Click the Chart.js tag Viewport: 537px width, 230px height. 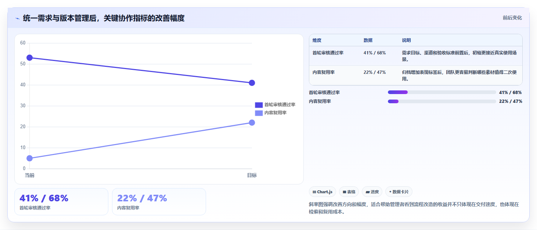coord(322,192)
